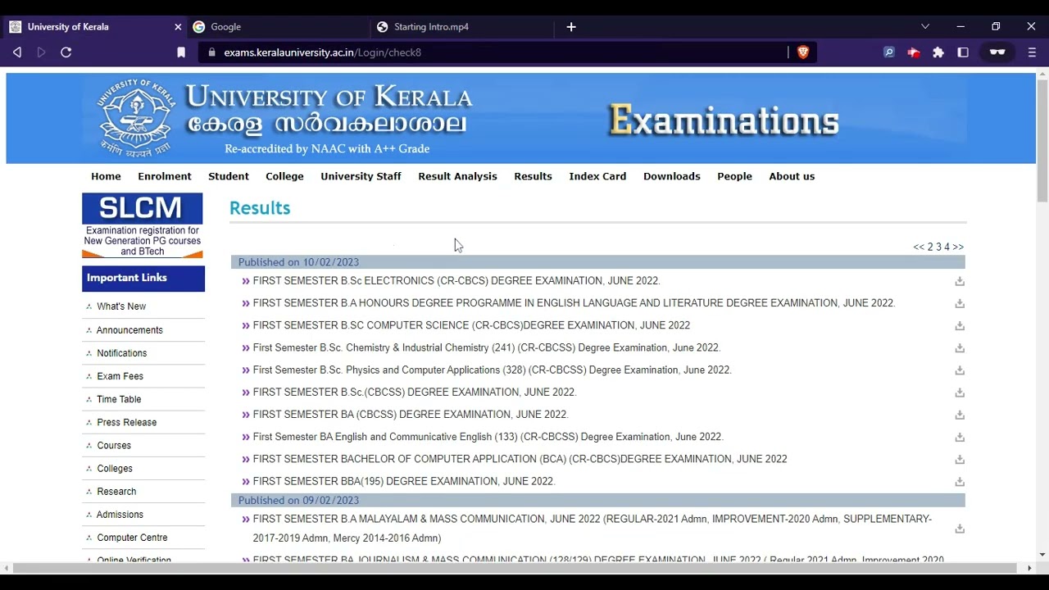Download B.A Honours English Language result file
This screenshot has height=590, width=1049.
(x=960, y=303)
